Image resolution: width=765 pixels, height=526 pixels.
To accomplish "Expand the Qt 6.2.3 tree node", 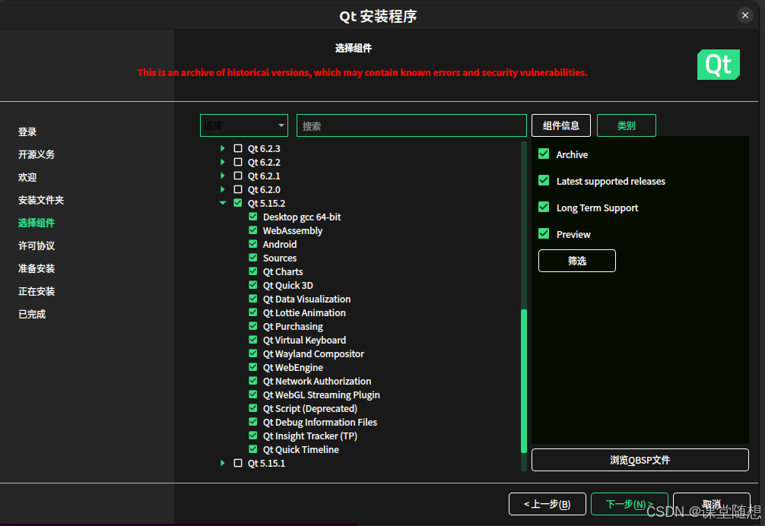I will point(223,148).
